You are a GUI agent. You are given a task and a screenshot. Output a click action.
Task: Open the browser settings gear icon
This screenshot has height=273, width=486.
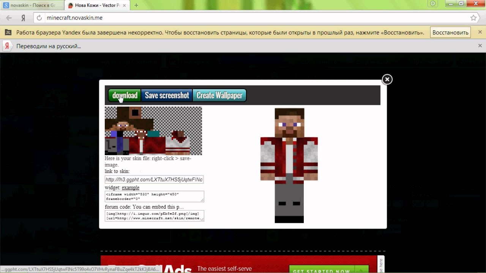tap(432, 3)
